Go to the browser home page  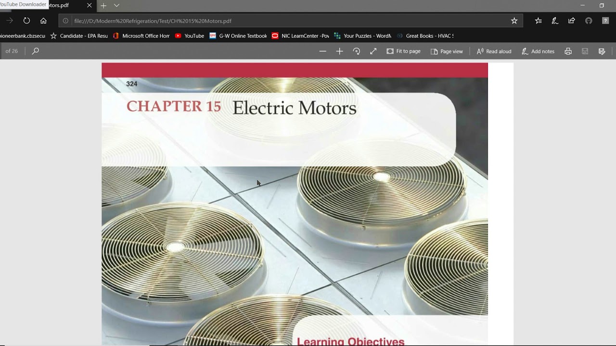point(43,21)
